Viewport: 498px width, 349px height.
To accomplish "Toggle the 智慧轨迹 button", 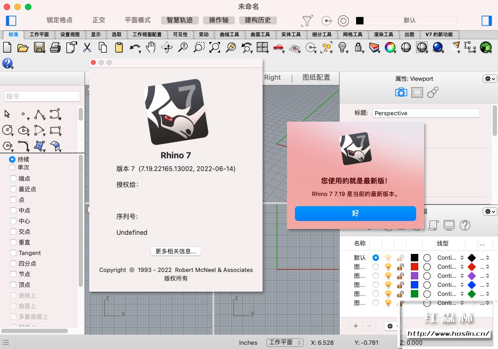I will tap(180, 20).
